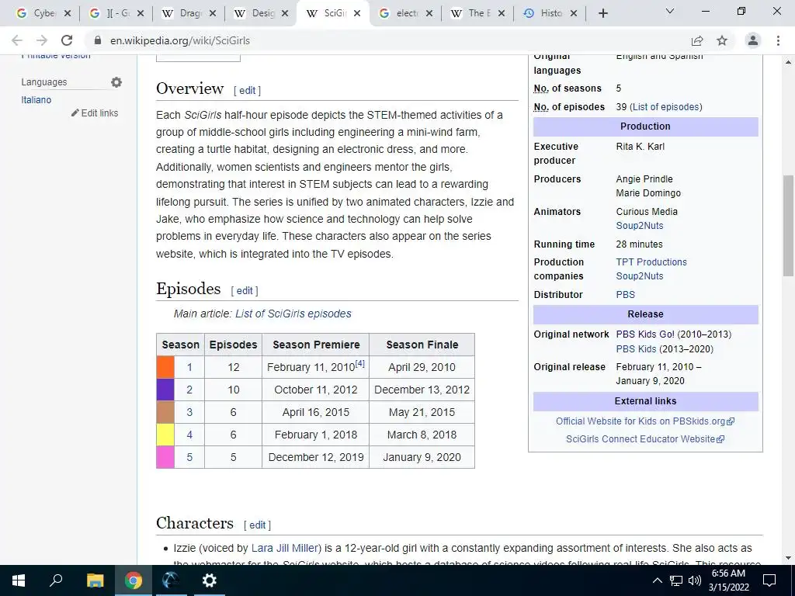
Task: Click the Edit links pencil link
Action: pyautogui.click(x=95, y=113)
